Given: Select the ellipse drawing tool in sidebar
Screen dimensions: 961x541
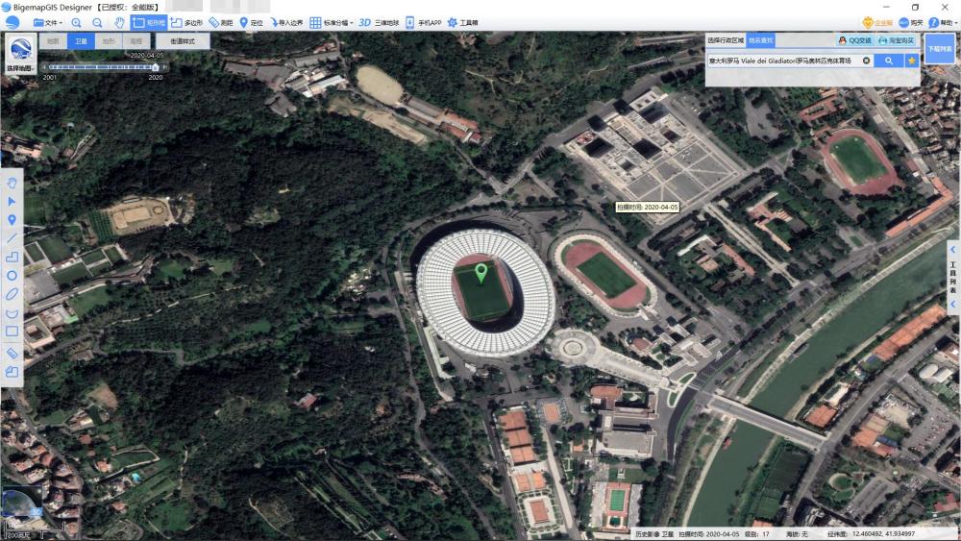Looking at the screenshot, I should (12, 294).
